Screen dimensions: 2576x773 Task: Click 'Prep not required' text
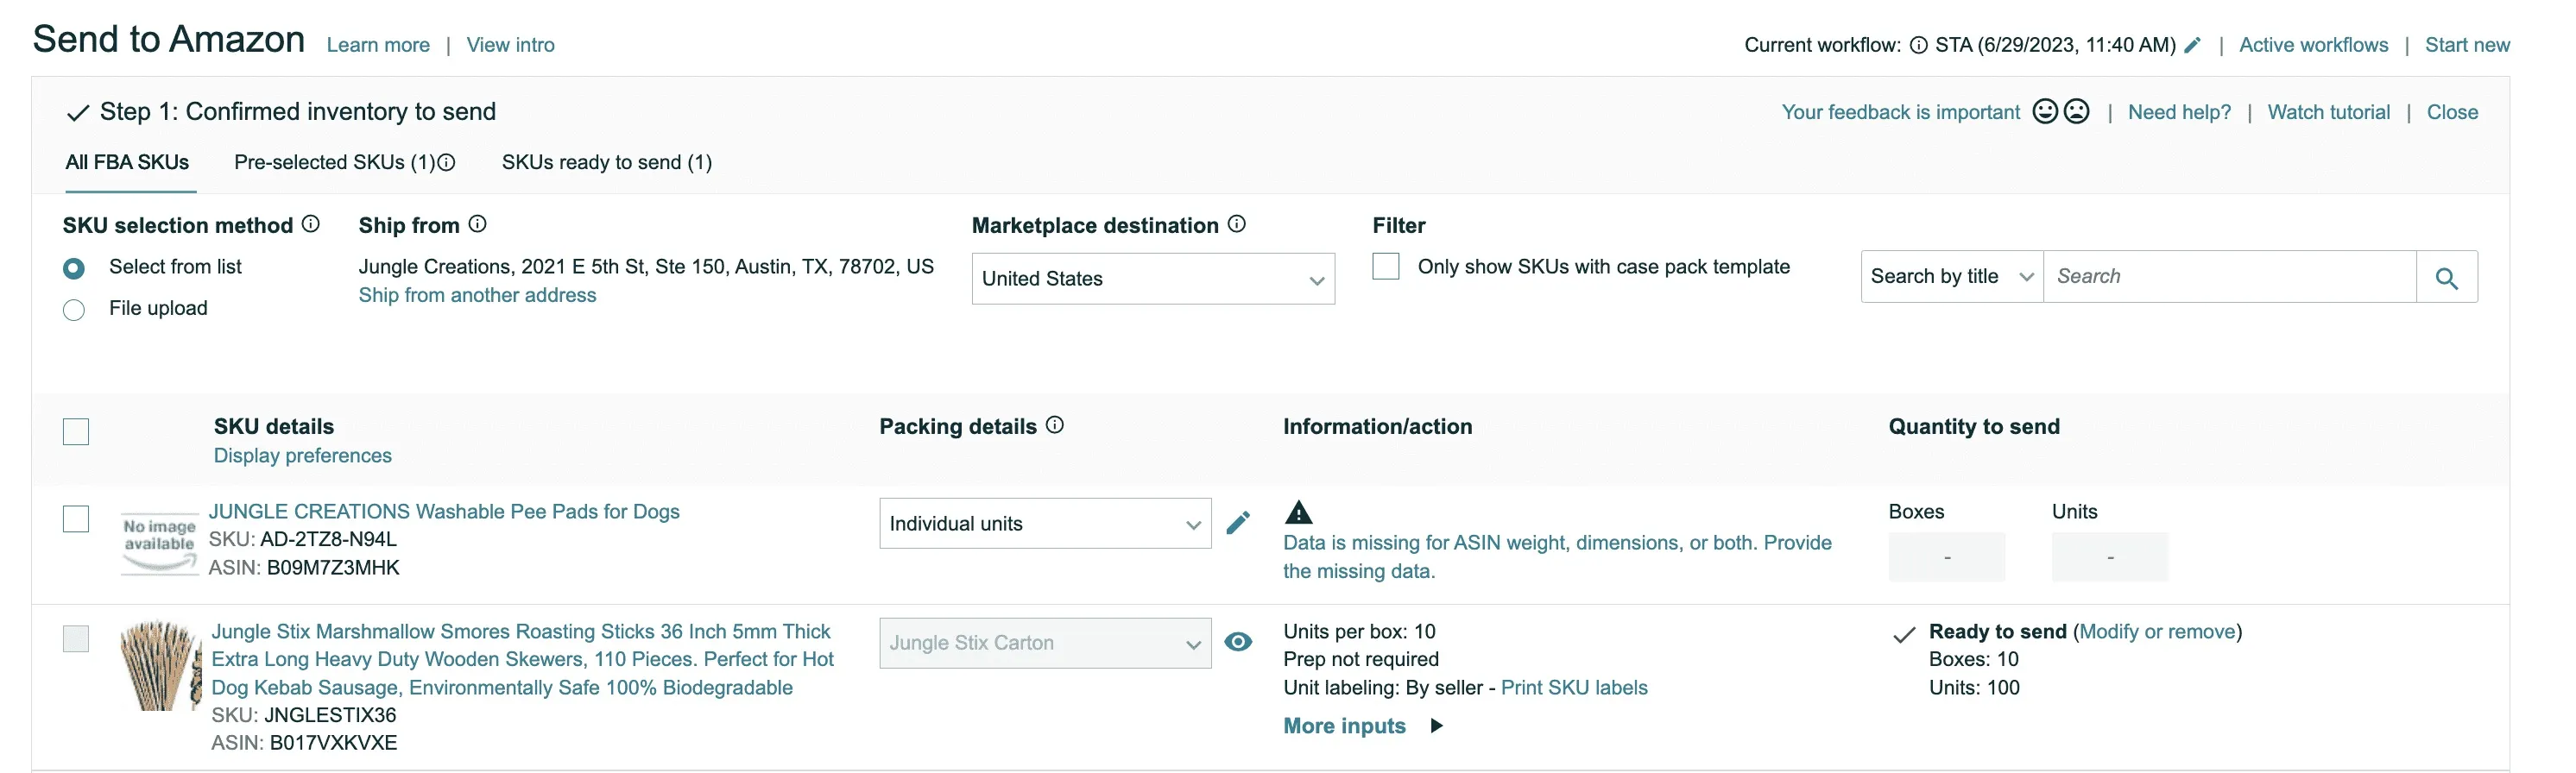(x=1361, y=659)
